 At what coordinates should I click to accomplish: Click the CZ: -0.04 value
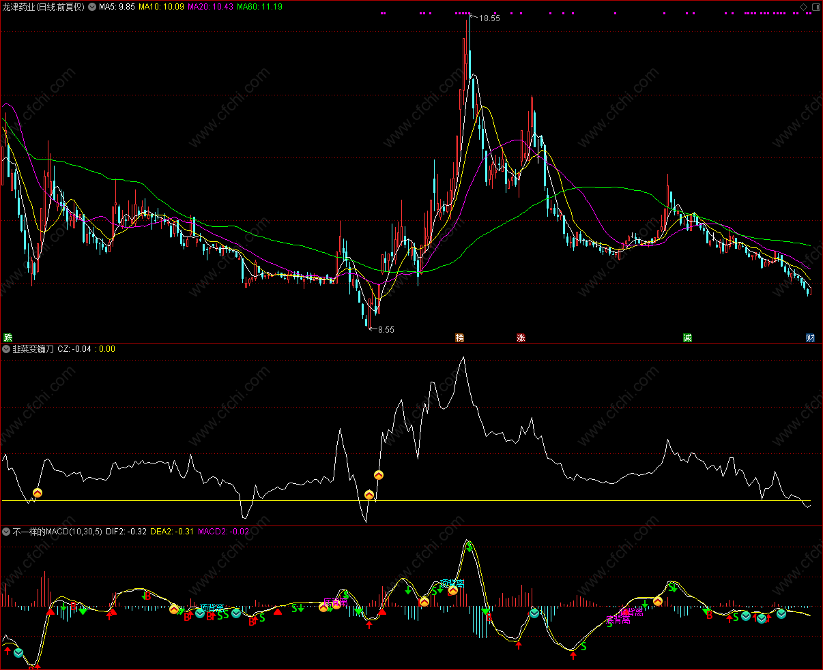74,348
